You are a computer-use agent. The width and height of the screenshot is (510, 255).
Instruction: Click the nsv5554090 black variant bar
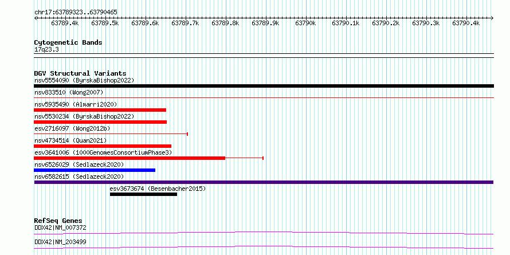pos(264,86)
